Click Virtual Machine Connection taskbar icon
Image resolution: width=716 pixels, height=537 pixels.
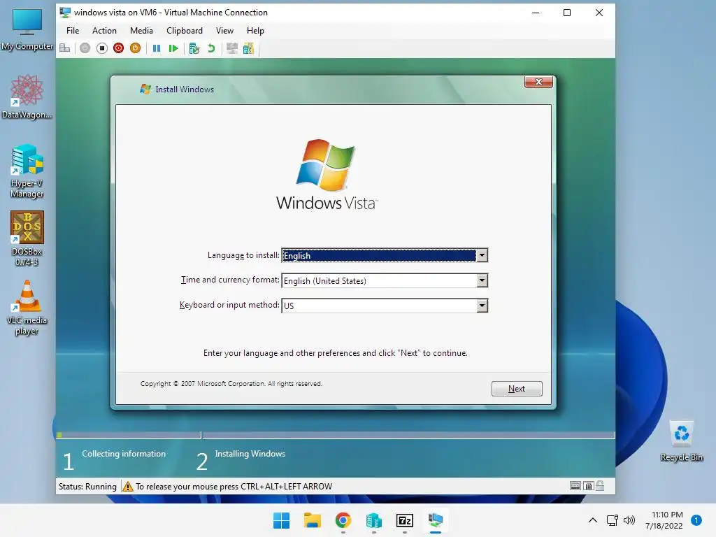(x=436, y=520)
